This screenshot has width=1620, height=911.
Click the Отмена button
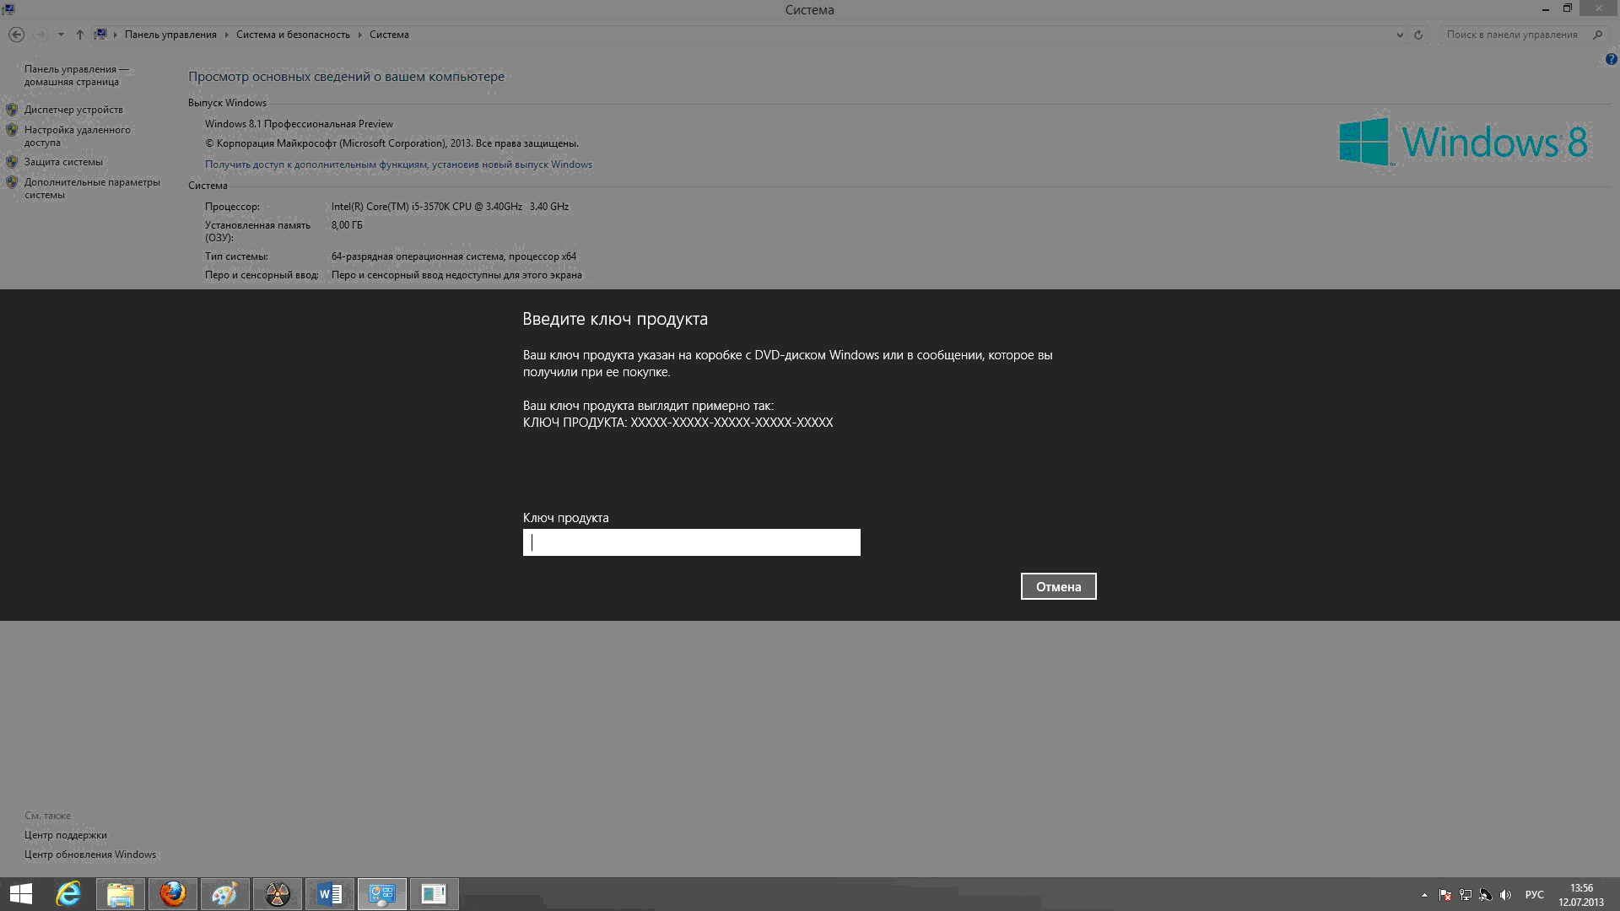[1058, 586]
